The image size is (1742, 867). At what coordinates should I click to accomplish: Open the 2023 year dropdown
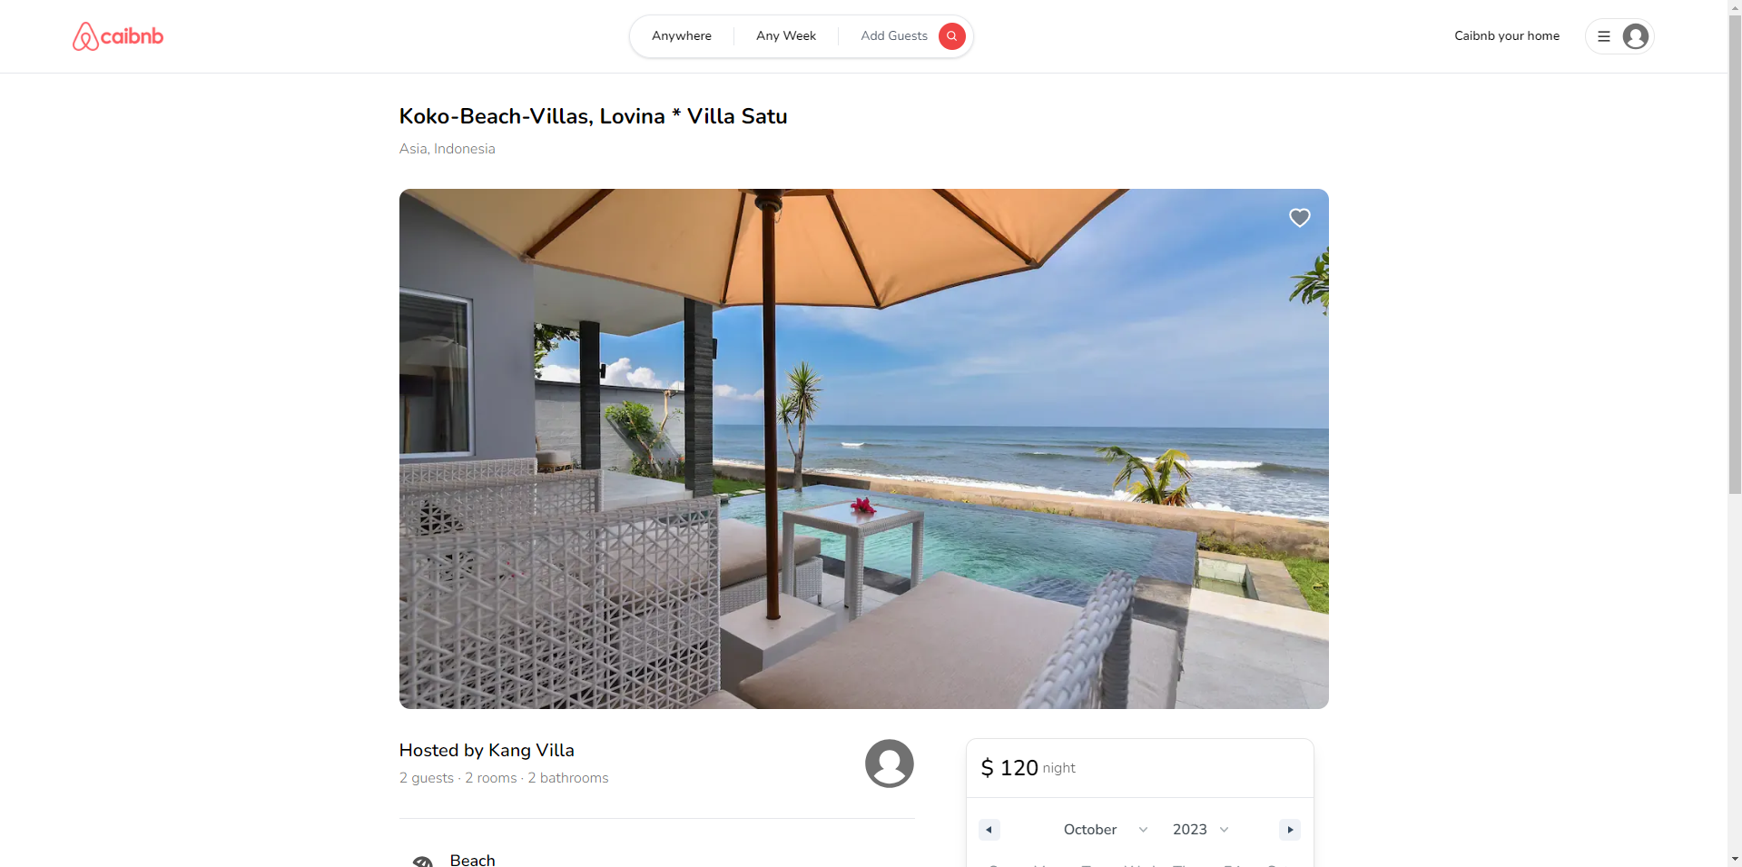tap(1200, 830)
